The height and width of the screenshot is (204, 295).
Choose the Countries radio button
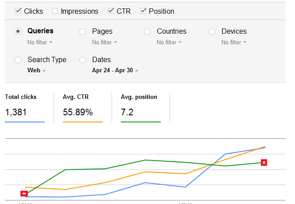click(147, 31)
